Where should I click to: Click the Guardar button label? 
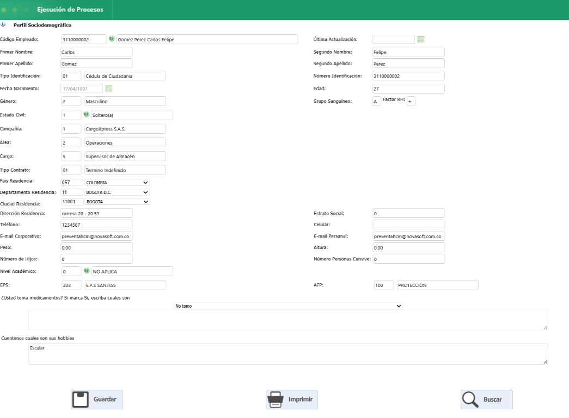coord(105,399)
